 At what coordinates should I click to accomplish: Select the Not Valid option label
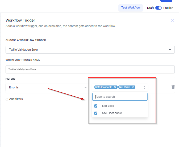click(x=108, y=106)
